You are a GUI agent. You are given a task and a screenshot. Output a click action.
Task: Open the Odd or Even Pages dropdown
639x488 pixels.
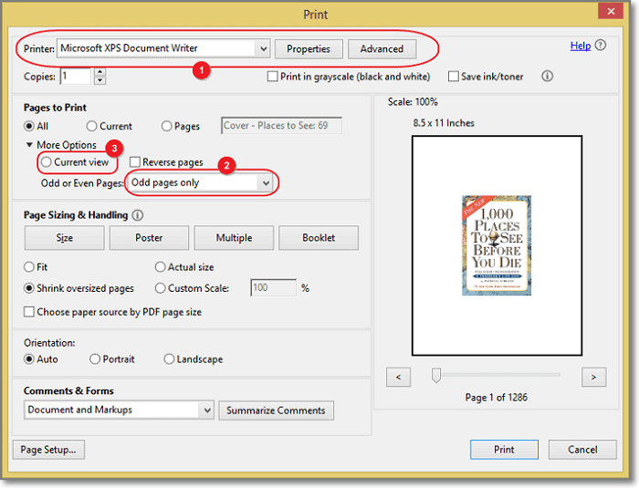click(266, 183)
